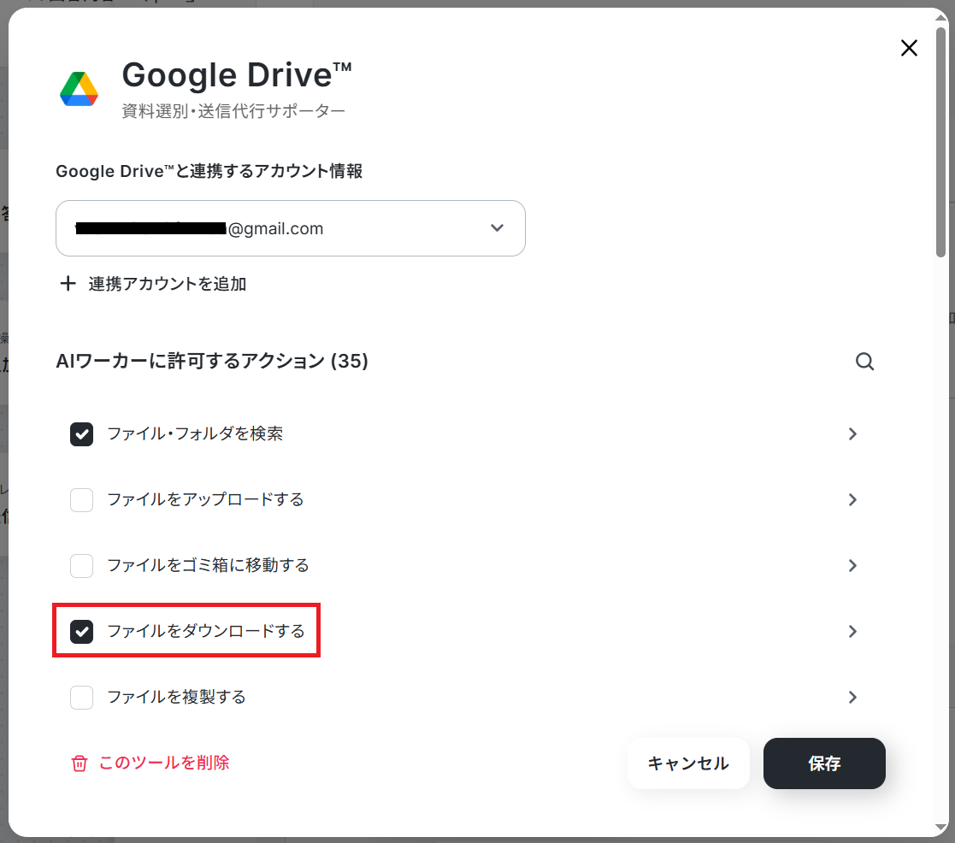This screenshot has width=955, height=843.
Task: Open the action search magnifier icon
Action: coord(865,361)
